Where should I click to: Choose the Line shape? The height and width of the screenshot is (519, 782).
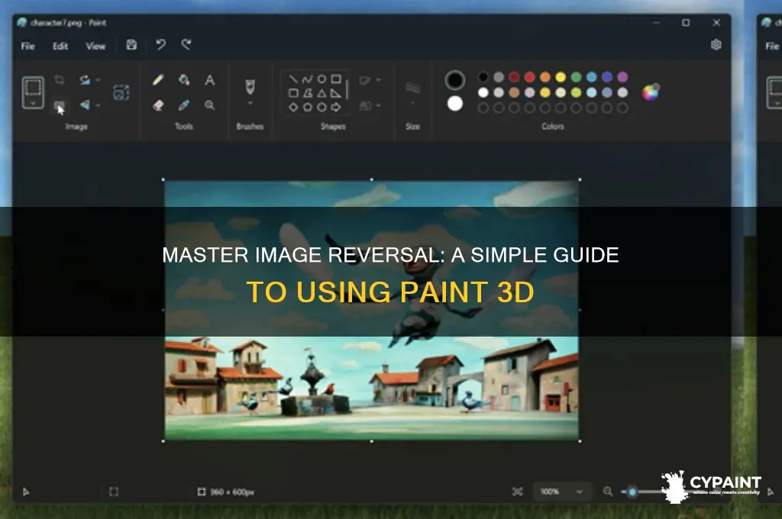click(x=293, y=79)
